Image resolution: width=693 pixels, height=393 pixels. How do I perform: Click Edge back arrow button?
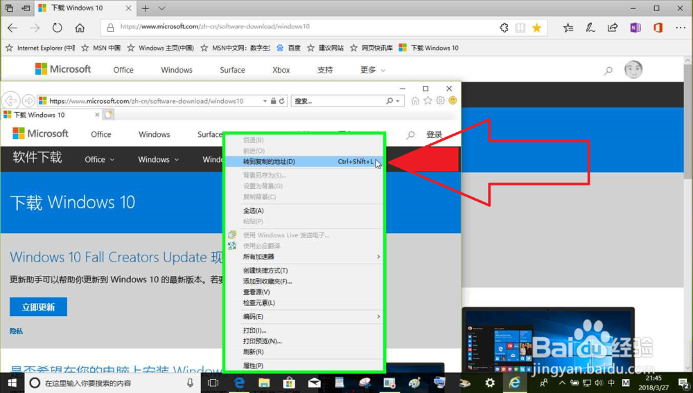pos(12,28)
